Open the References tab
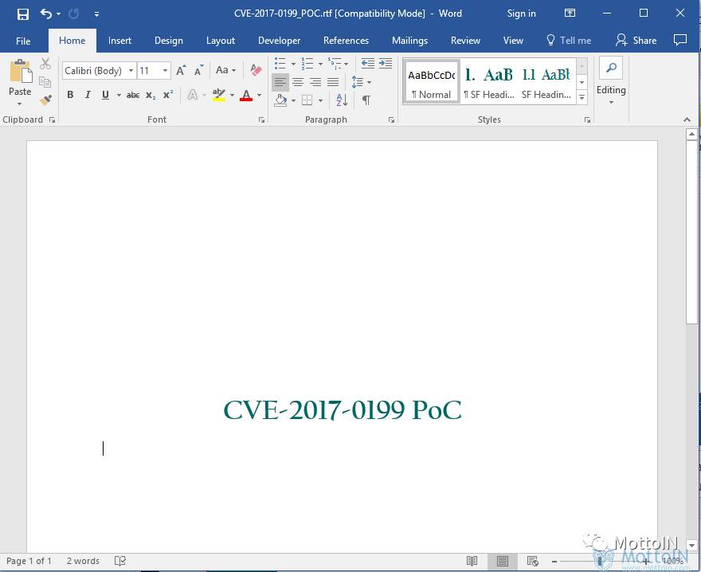 pyautogui.click(x=346, y=41)
